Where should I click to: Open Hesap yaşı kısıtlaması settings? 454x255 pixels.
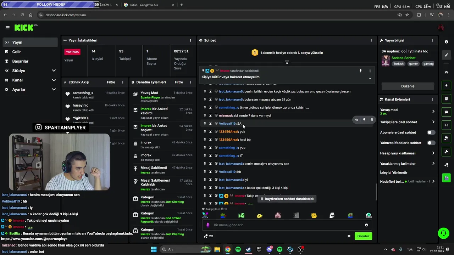pos(408,153)
